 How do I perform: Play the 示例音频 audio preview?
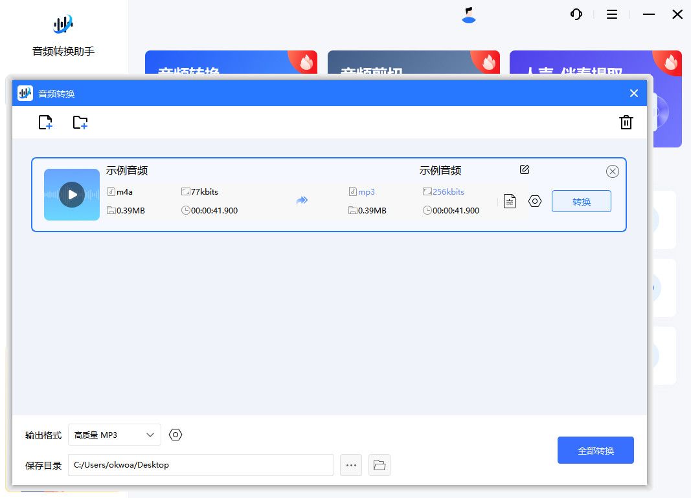click(71, 193)
